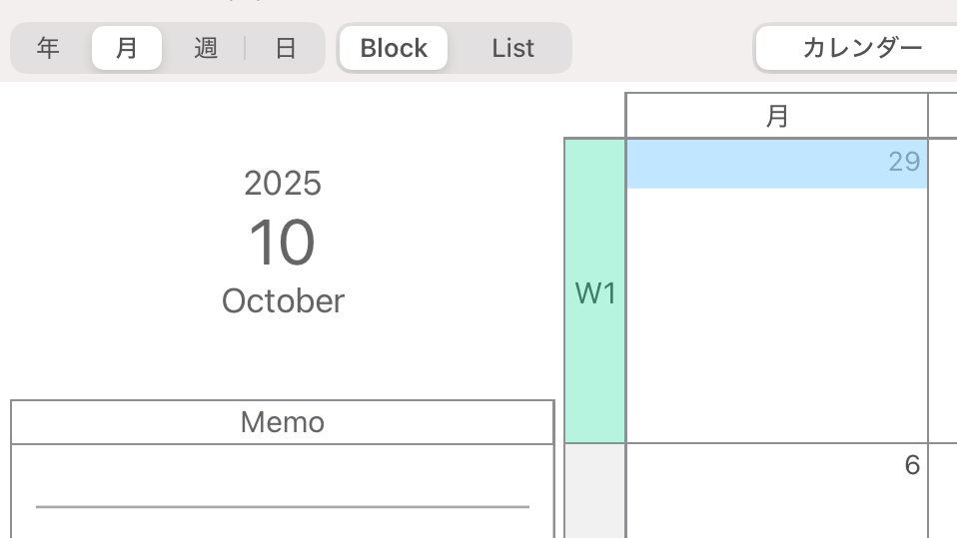Click the date number 6
This screenshot has height=538, width=957.
point(911,465)
